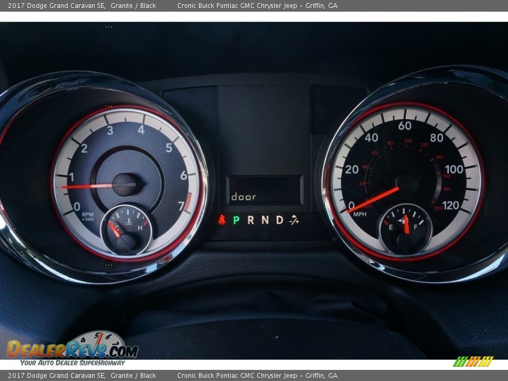Click the red tachometer needle
Viewport: 508px width, 381px height.
click(87, 186)
